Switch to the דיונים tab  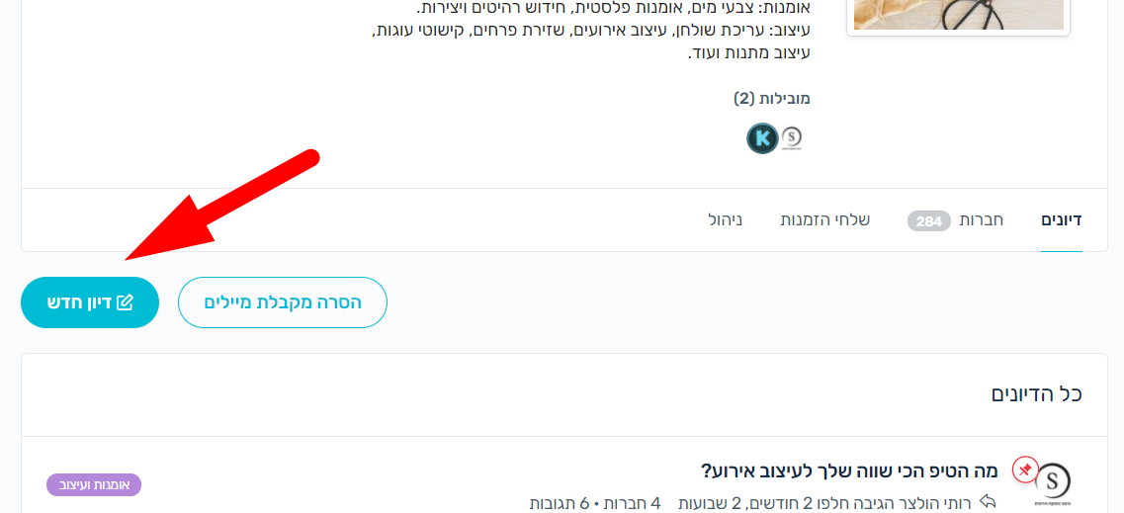click(x=1062, y=219)
